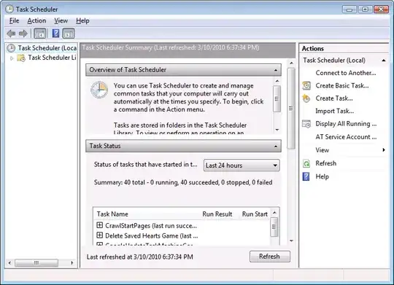Click the summary pane vertical scrollbar thumb
Viewport: 394px width, 285px height.
pos(291,109)
